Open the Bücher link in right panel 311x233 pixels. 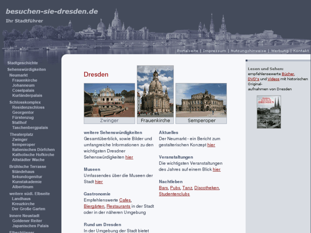[288, 74]
